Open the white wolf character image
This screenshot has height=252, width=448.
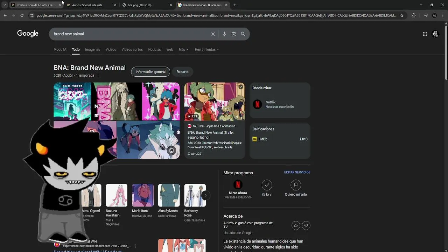pos(148,140)
